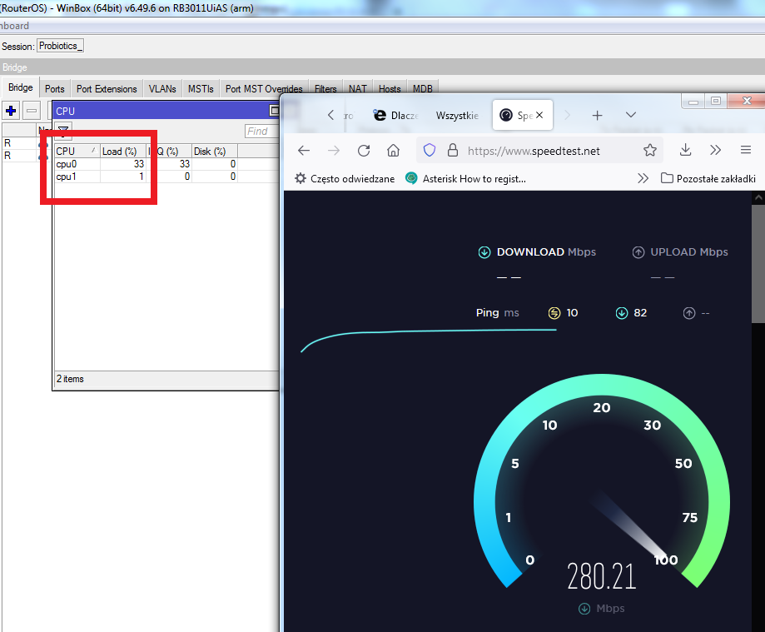Click the minus remove button in Bridge toolbar
This screenshot has height=632, width=765.
coord(32,111)
